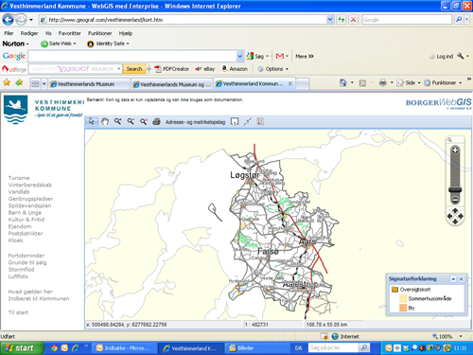Open the Turisme theme link
Viewport: 473px width, 355px height.
coord(19,178)
